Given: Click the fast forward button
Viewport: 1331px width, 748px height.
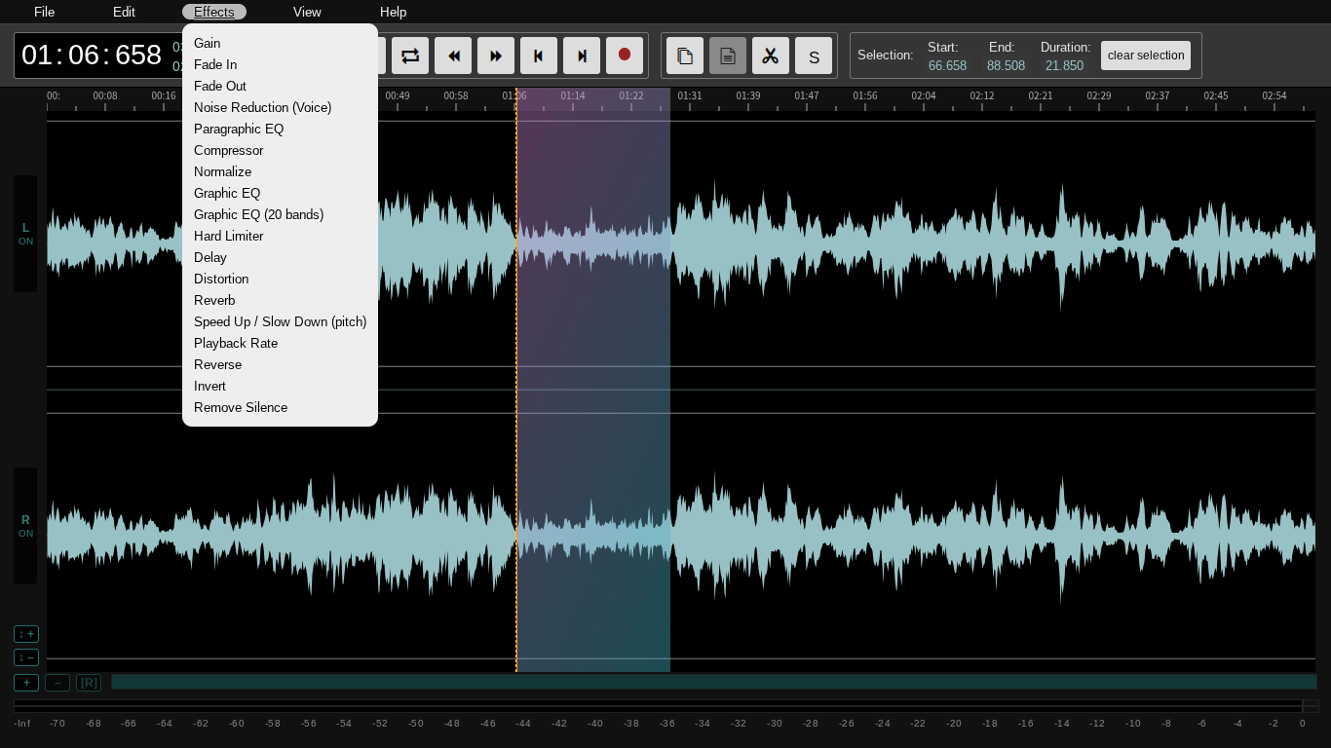Looking at the screenshot, I should tap(496, 56).
